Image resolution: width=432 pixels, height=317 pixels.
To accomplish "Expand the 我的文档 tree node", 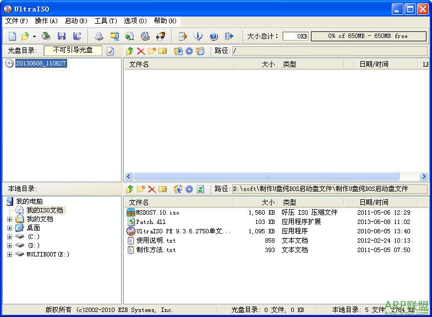I will (x=9, y=219).
